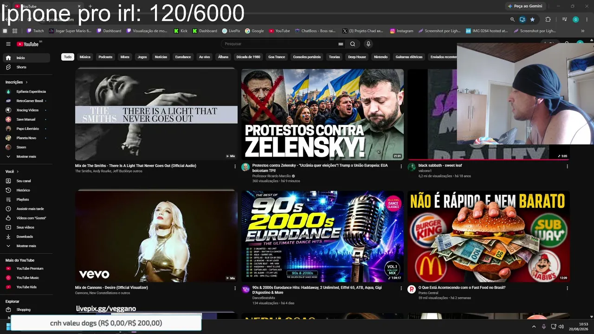Viewport: 594px width, 334px height.
Task: Expand Mostrar mais under Inscrições
Action: coord(27,156)
